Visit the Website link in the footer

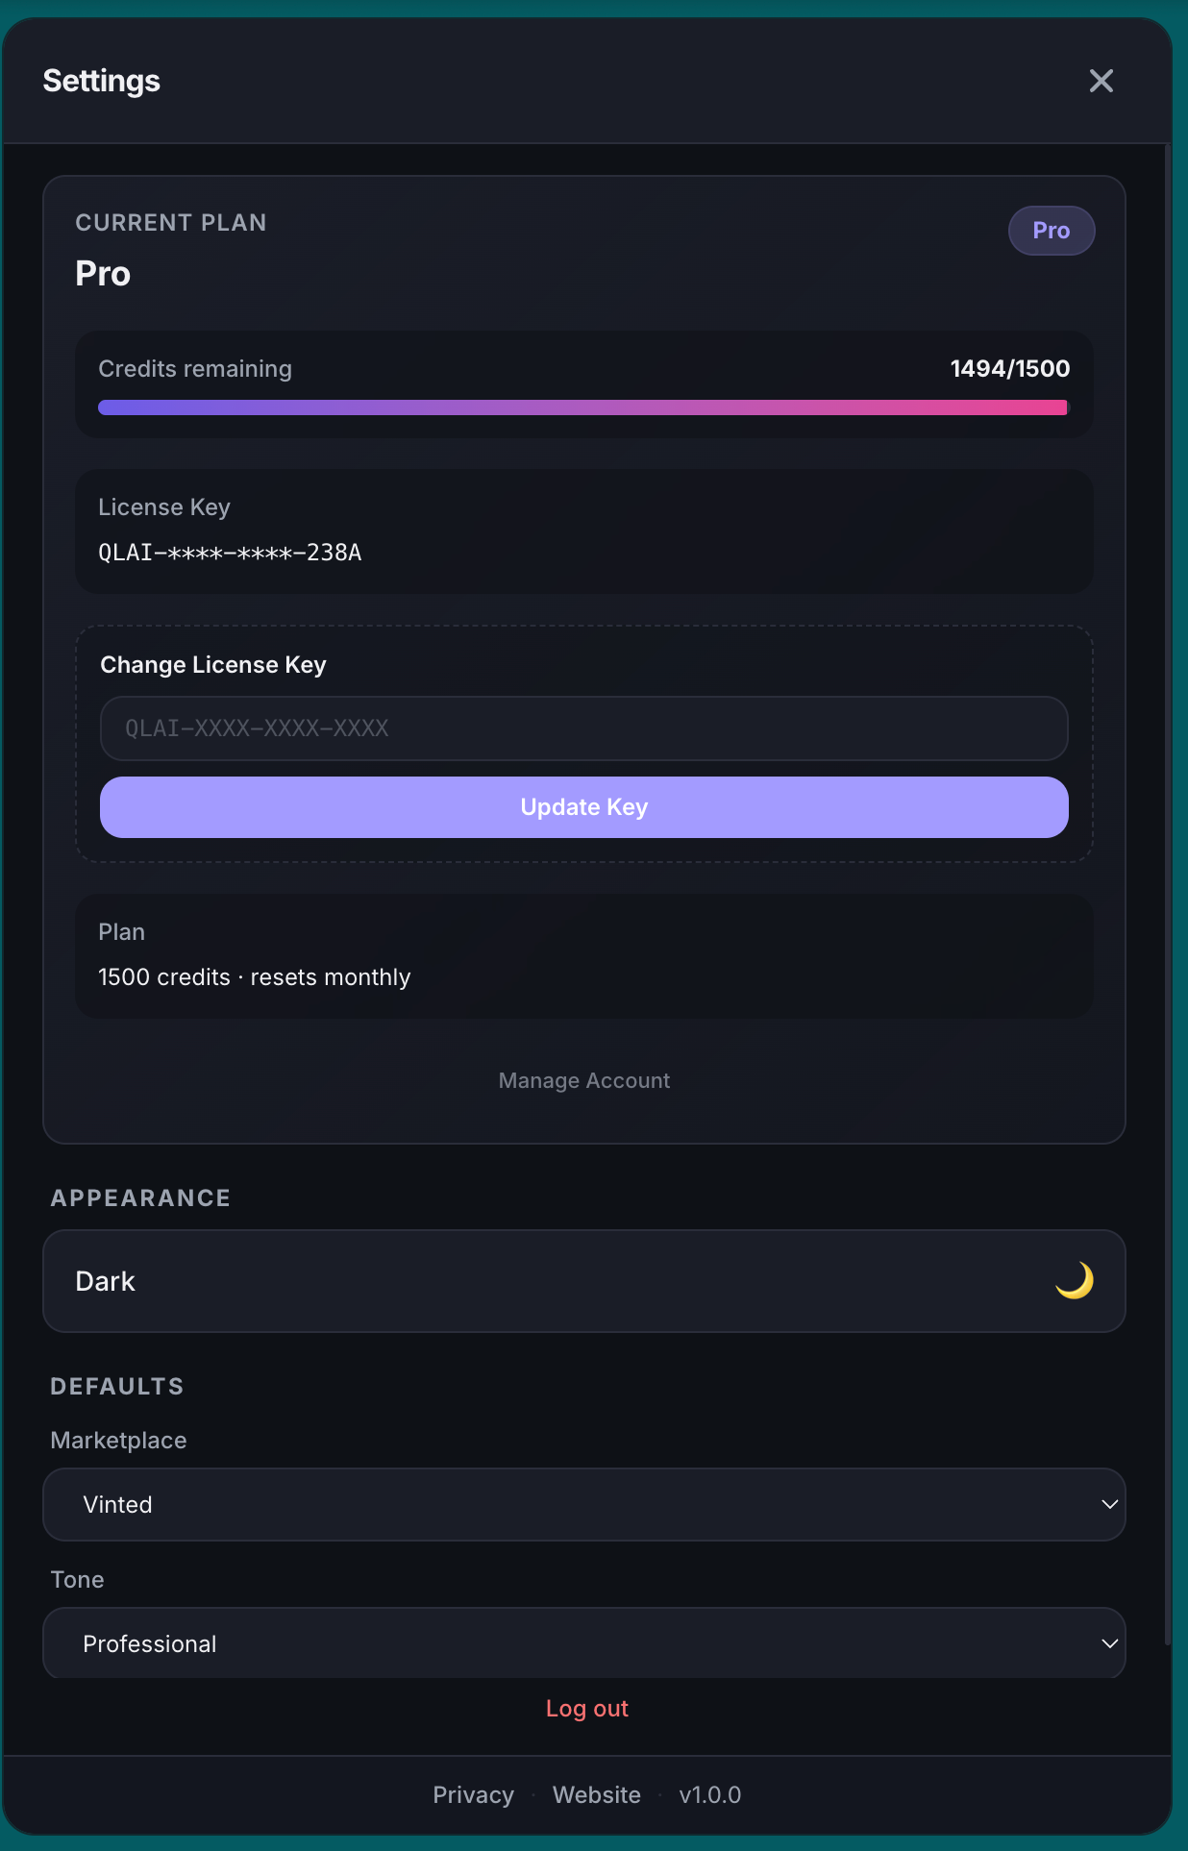pyautogui.click(x=596, y=1794)
